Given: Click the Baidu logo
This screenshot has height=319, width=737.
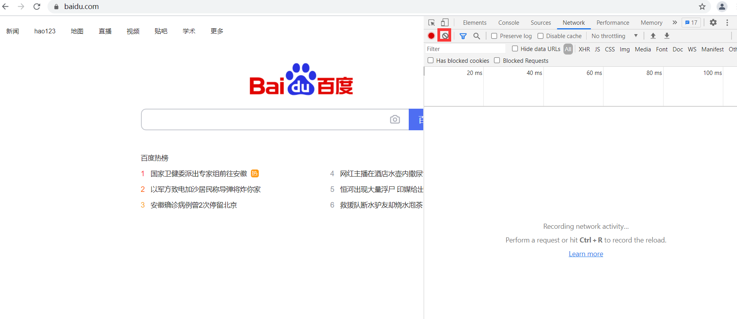Looking at the screenshot, I should pyautogui.click(x=301, y=80).
